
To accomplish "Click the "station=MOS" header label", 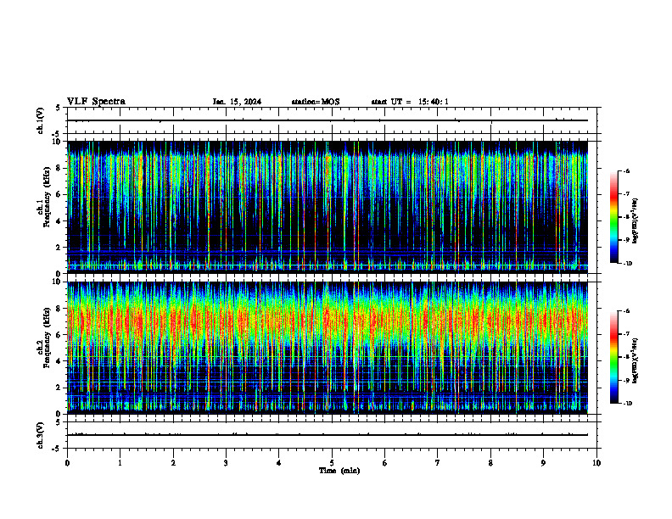I will (316, 102).
